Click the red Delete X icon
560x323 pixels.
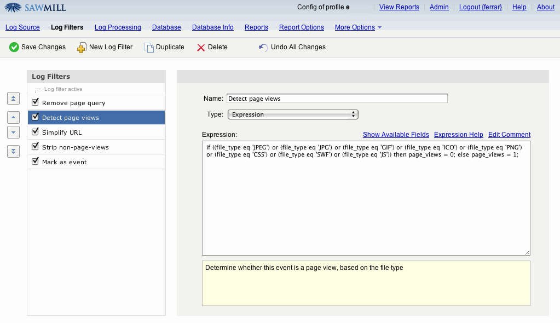coord(201,48)
